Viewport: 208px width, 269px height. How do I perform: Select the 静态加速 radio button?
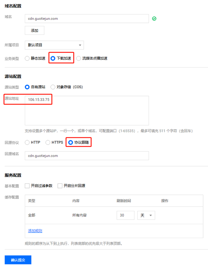[27, 59]
